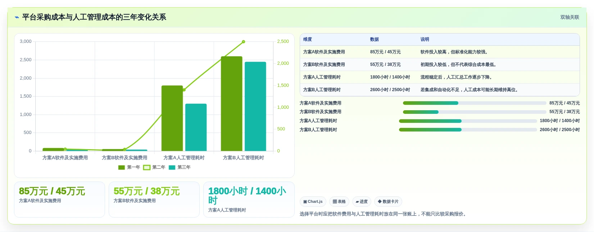Click the 维度 column header
594x232 pixels.
tap(308, 39)
